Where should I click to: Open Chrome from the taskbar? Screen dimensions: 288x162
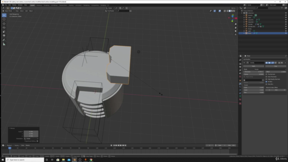click(x=91, y=160)
